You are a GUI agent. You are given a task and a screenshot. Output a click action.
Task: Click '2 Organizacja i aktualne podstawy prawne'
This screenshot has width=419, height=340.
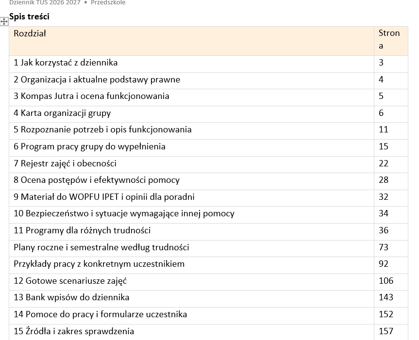(97, 80)
